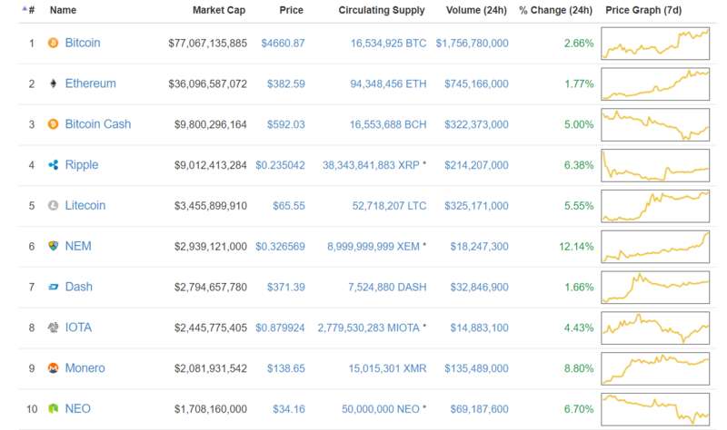Click the Ripple logo icon
Viewport: 727px width, 430px height.
pyautogui.click(x=53, y=165)
